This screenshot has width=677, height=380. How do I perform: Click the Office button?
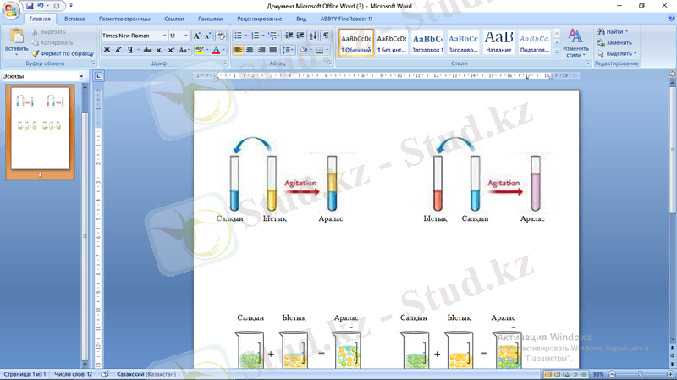point(12,8)
